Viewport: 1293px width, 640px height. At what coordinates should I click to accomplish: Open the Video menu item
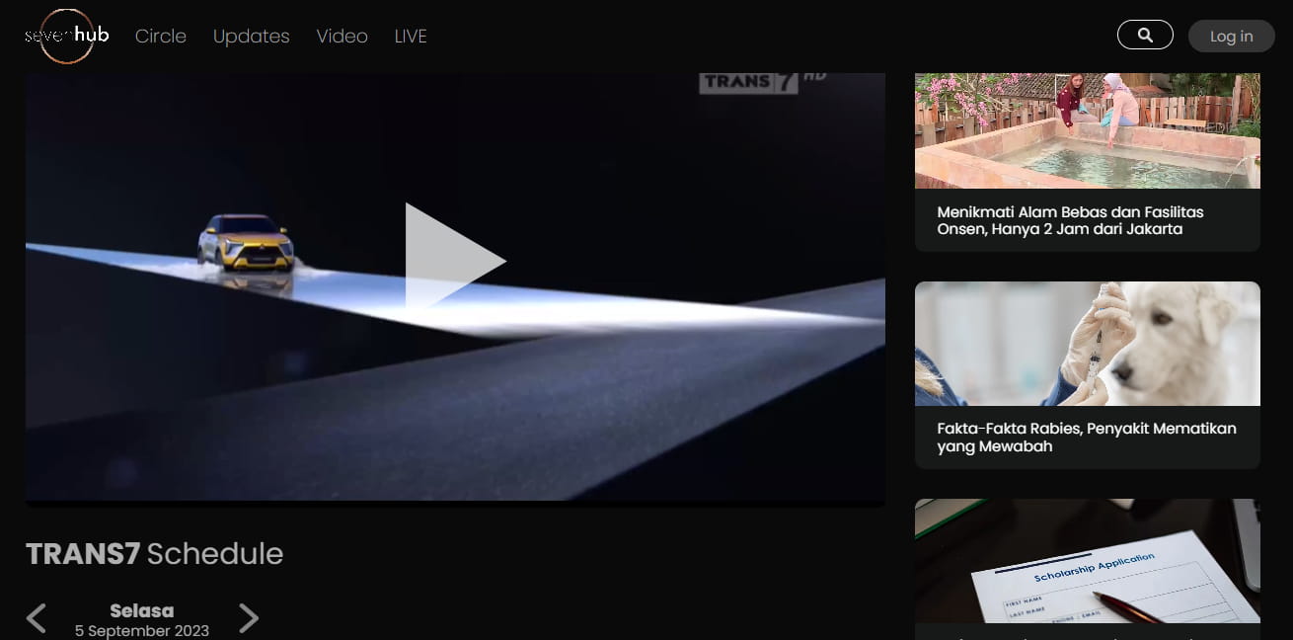pos(342,36)
